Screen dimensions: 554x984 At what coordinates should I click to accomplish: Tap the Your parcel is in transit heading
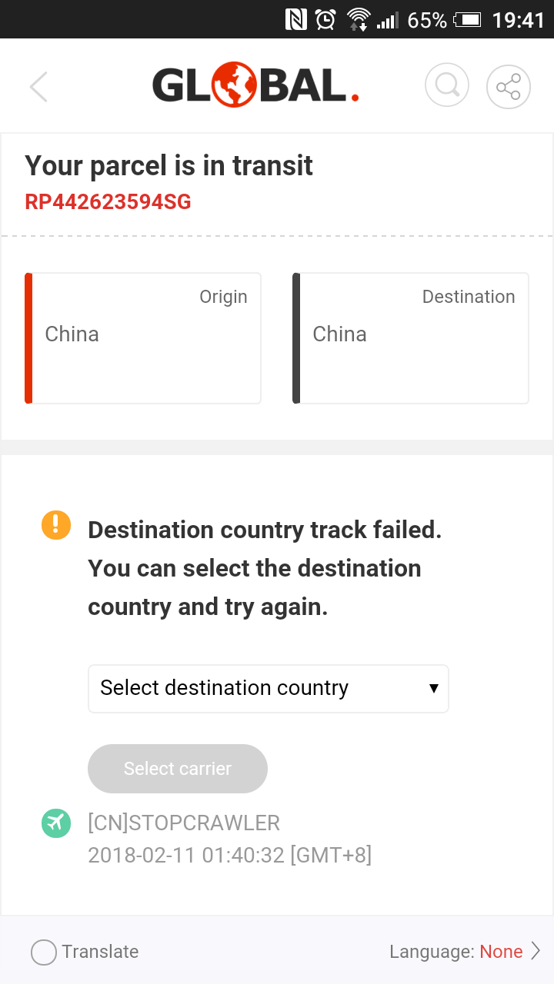(x=169, y=166)
